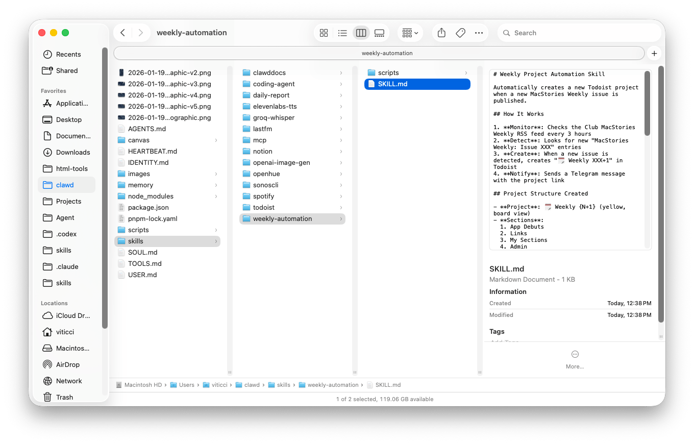This screenshot has height=444, width=694.
Task: Open the ellipsis action menu in toolbar
Action: point(479,33)
